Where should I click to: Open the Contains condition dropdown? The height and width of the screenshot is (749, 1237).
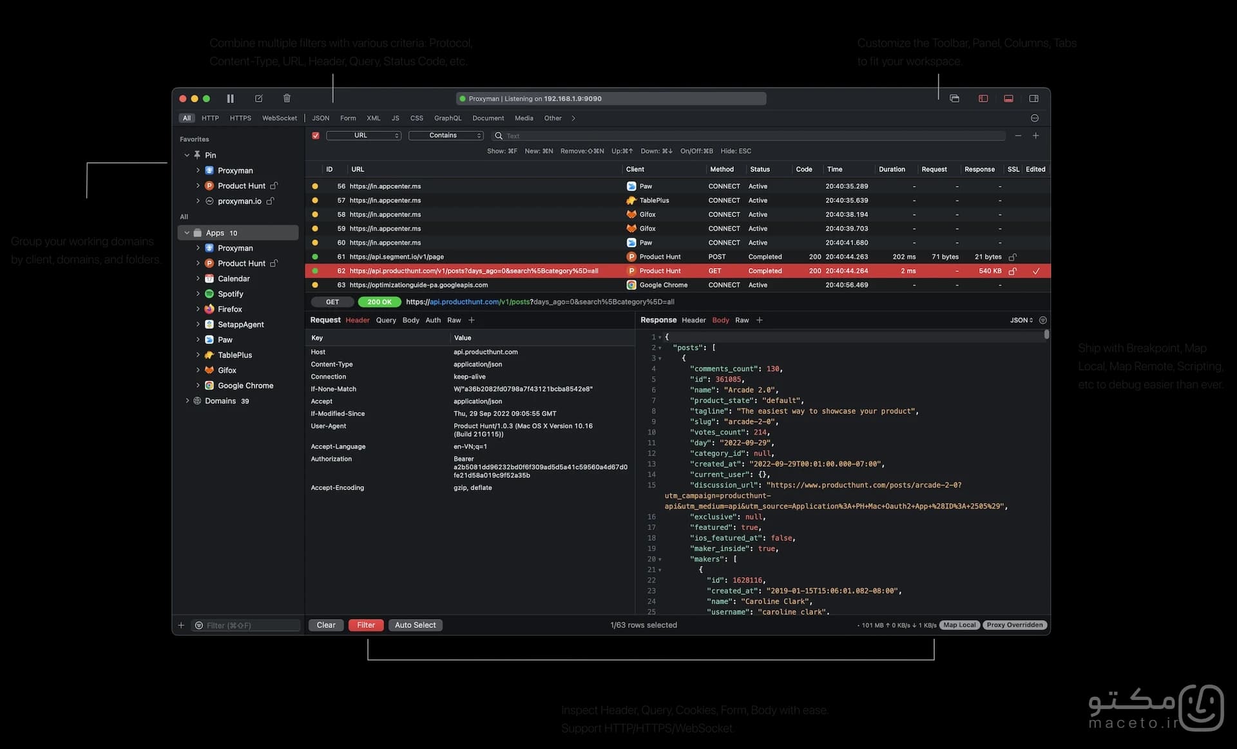click(446, 135)
